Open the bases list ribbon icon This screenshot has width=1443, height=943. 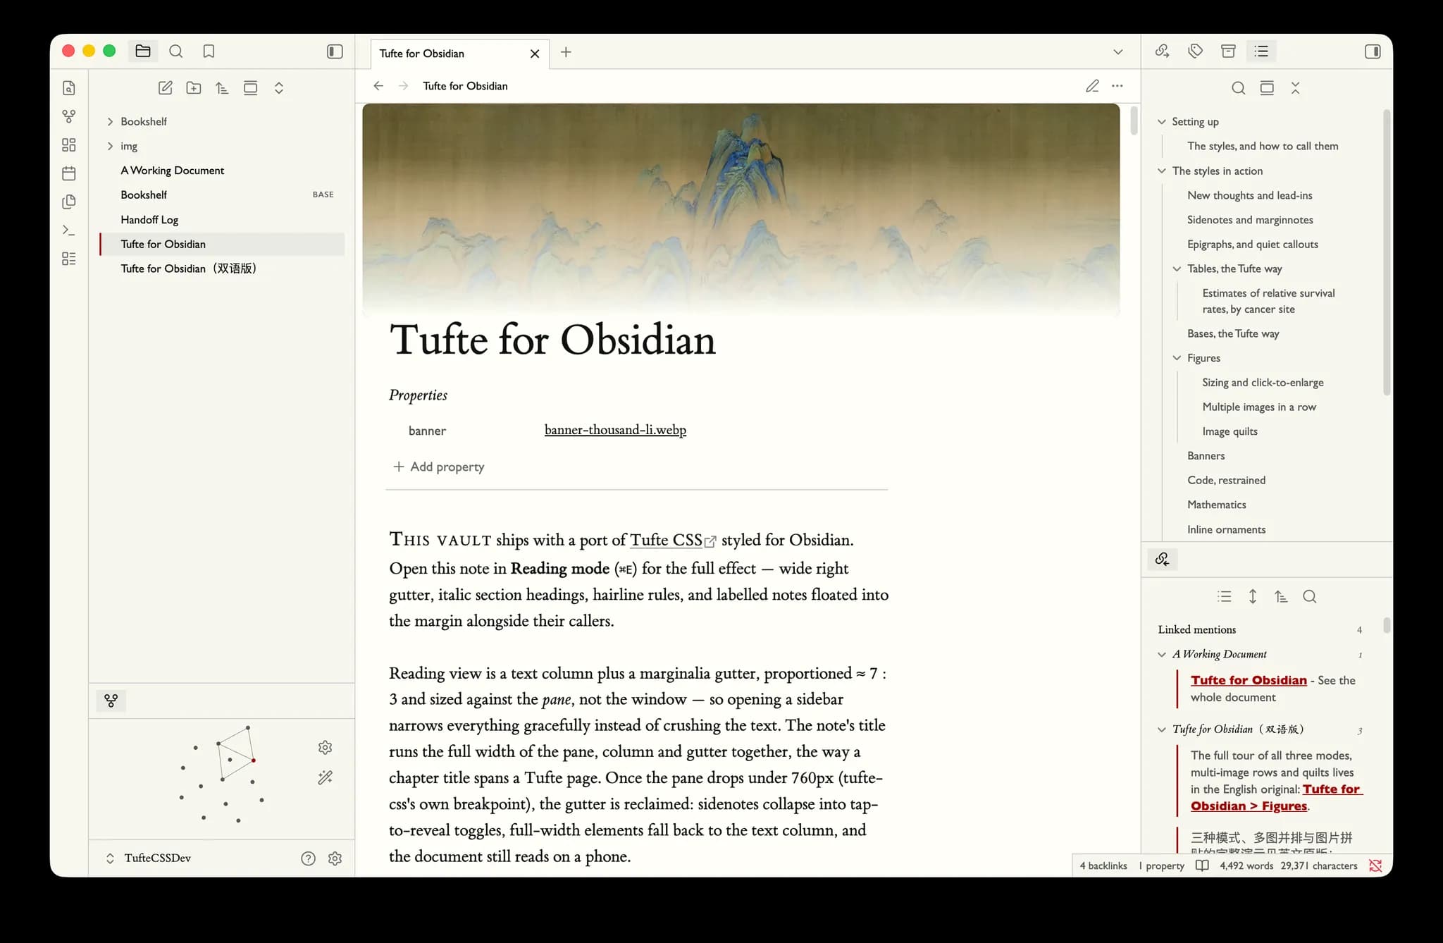pyautogui.click(x=69, y=259)
